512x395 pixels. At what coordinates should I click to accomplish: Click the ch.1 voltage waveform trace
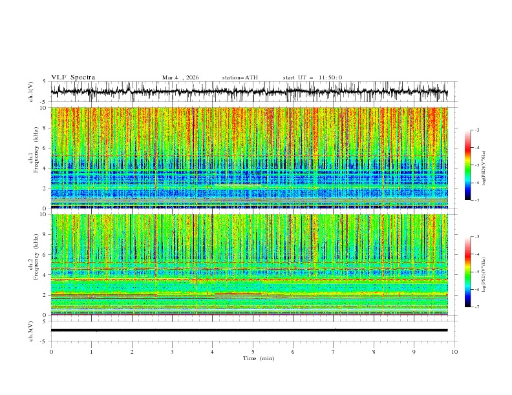point(249,92)
